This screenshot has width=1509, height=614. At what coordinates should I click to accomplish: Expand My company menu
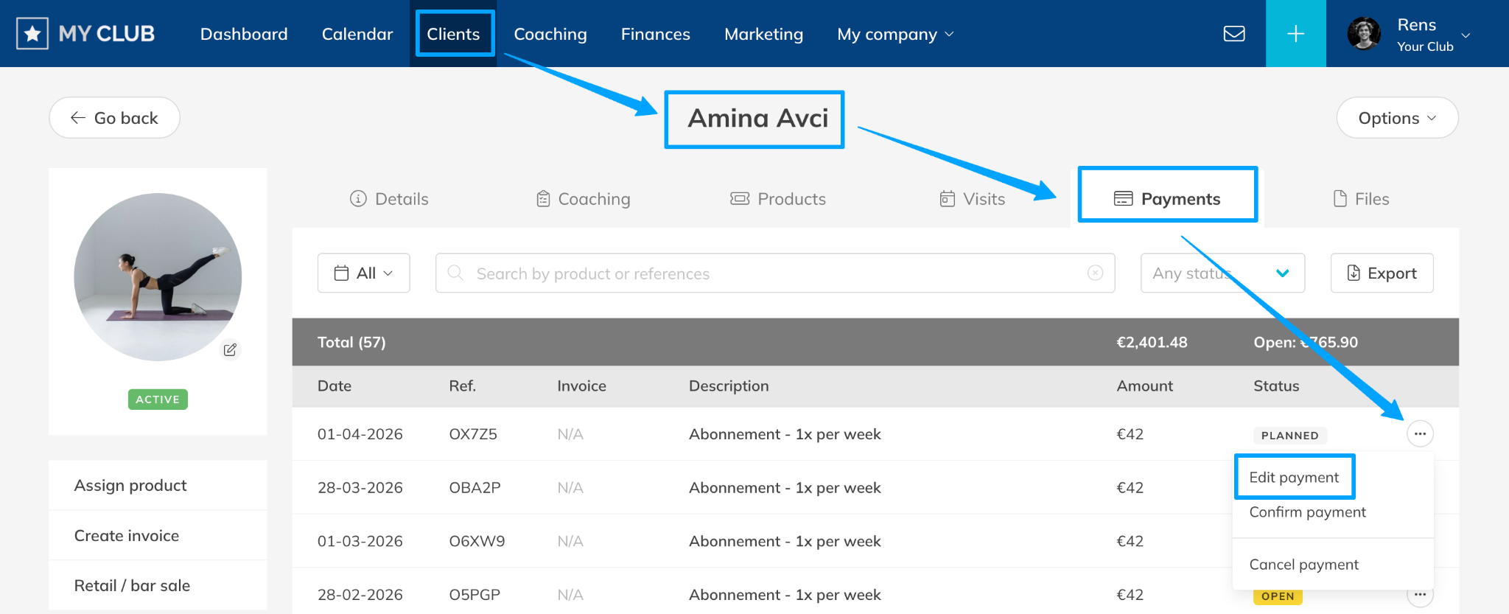pyautogui.click(x=894, y=35)
